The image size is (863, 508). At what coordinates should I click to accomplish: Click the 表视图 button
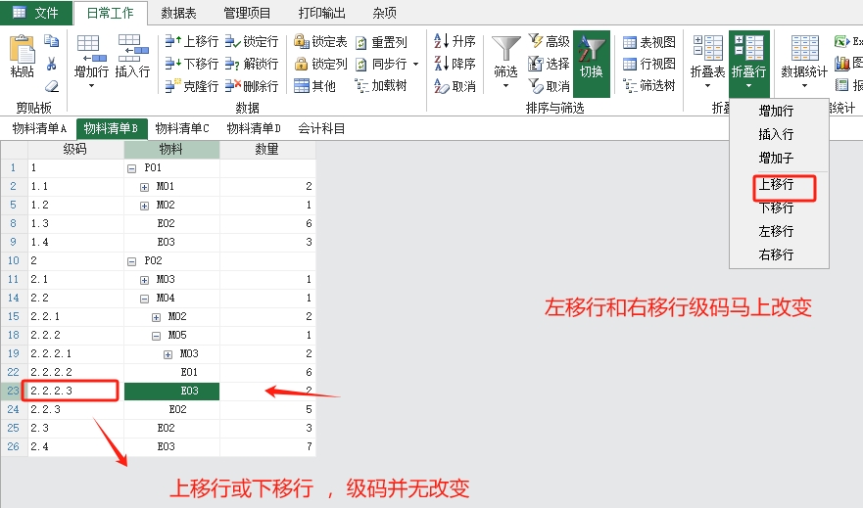pos(649,42)
